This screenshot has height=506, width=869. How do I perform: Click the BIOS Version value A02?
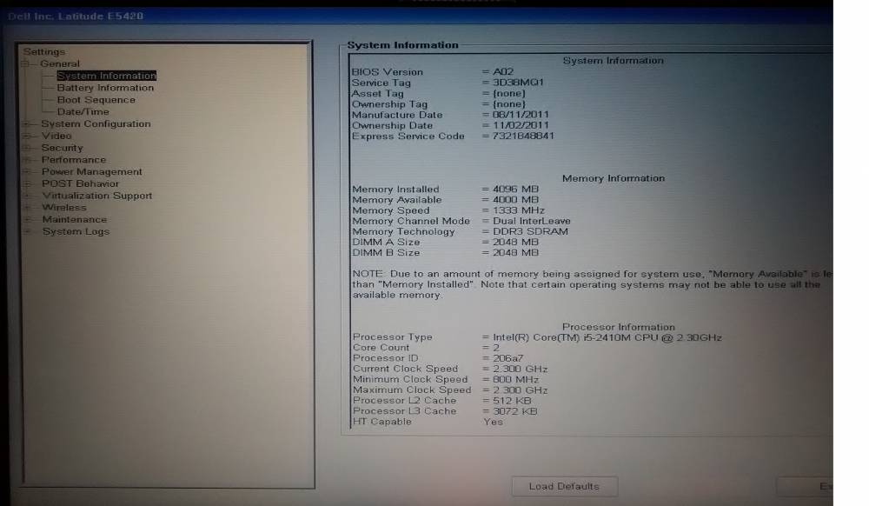[503, 71]
